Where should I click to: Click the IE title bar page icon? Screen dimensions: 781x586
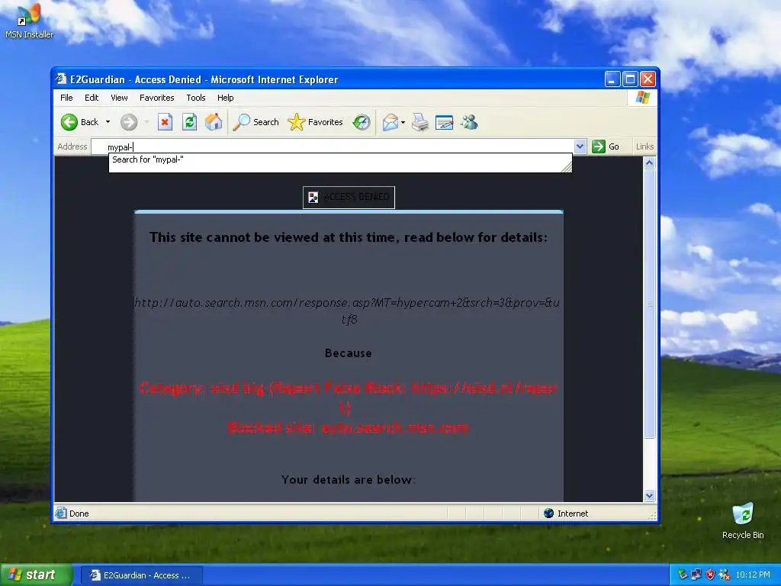(x=61, y=79)
